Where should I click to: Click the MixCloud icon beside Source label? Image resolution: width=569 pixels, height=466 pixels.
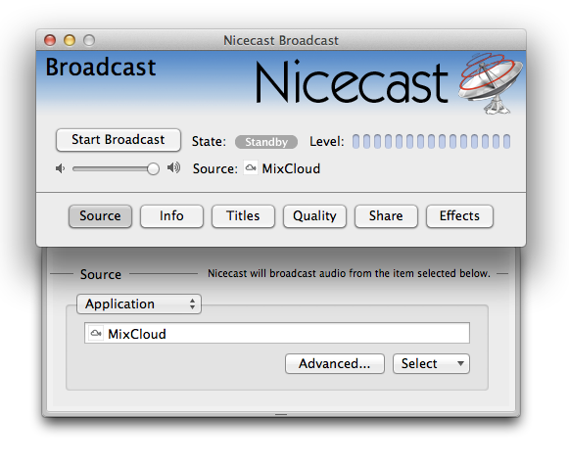(251, 168)
